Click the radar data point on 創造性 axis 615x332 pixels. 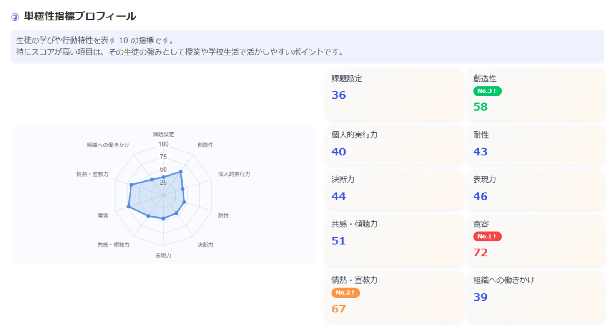pos(181,172)
